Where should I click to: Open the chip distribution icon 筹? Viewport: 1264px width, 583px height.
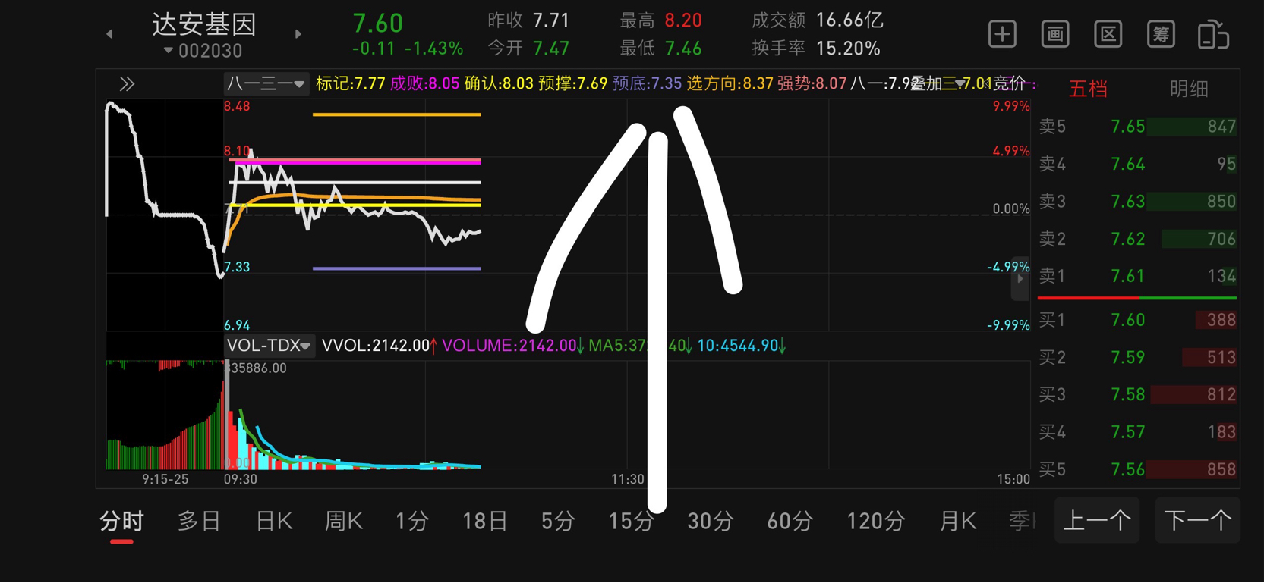tap(1161, 34)
